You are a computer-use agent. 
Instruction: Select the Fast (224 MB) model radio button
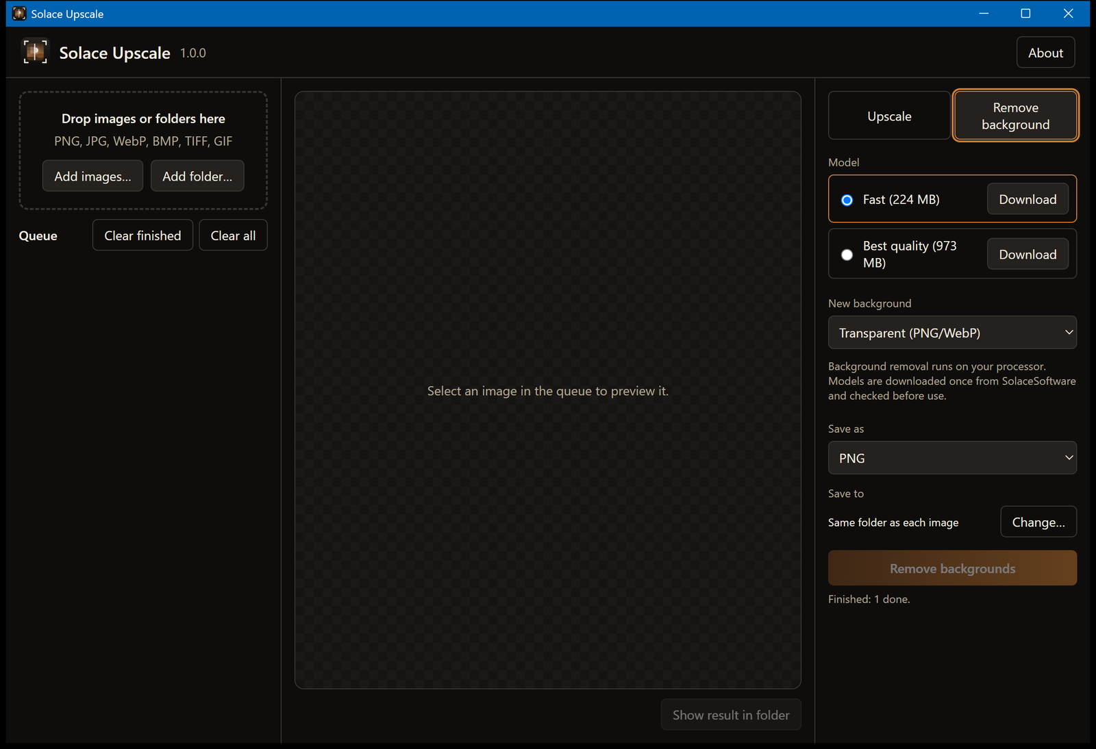847,200
